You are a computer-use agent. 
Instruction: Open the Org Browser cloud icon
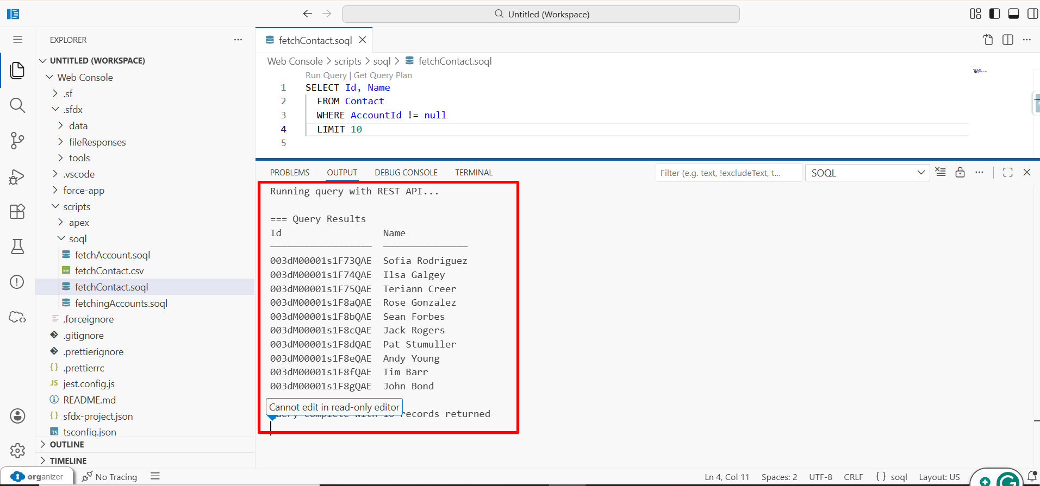coord(17,317)
